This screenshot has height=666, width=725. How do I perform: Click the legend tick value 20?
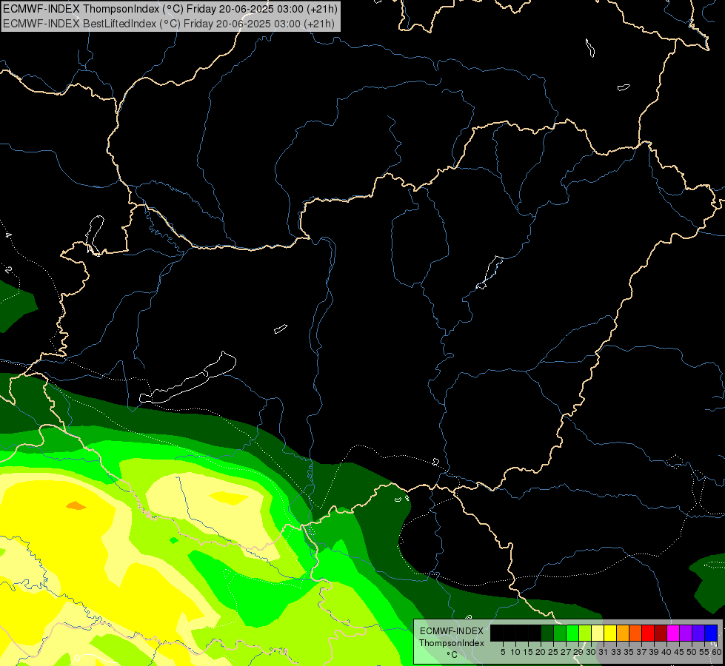pyautogui.click(x=541, y=652)
